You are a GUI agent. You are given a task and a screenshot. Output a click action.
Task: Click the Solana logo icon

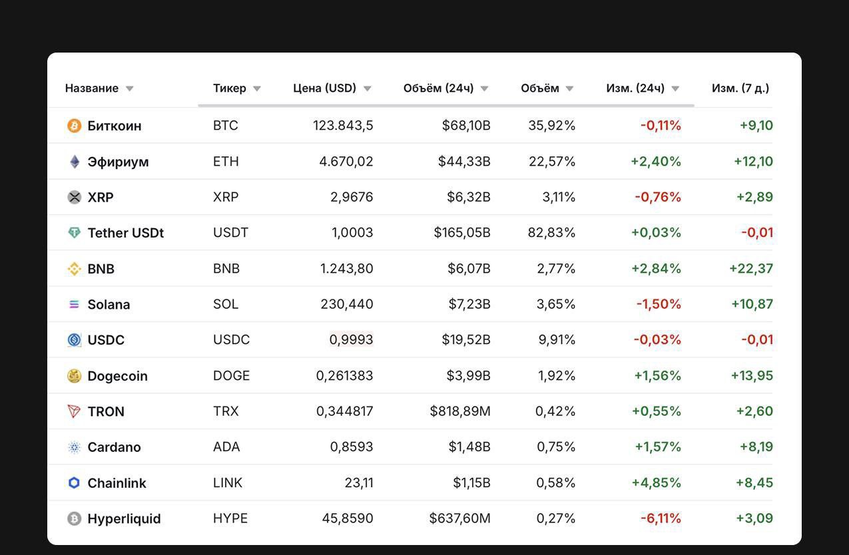pos(75,304)
